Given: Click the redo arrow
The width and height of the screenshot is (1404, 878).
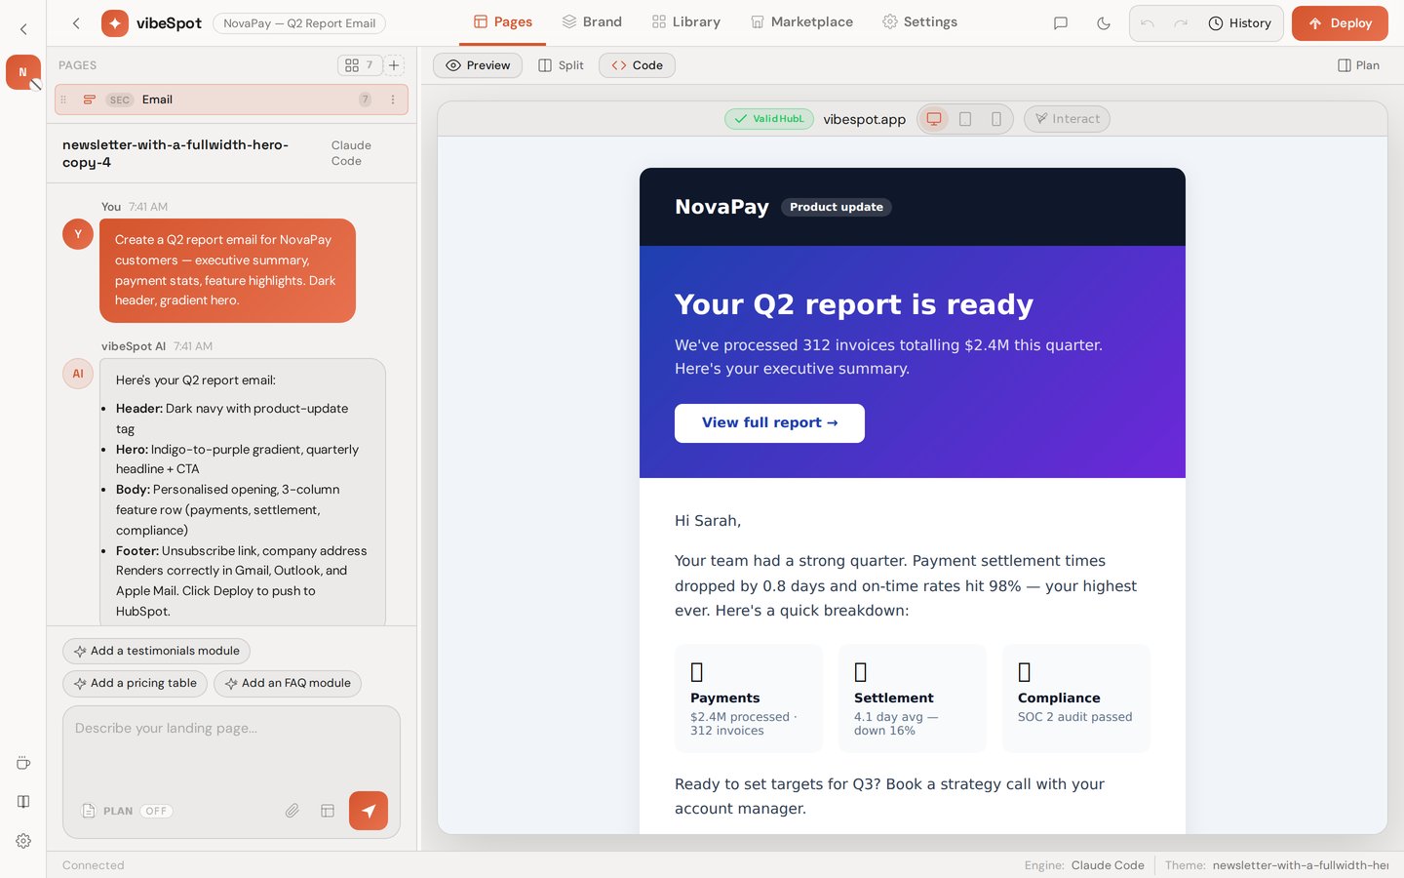Looking at the screenshot, I should [1181, 23].
